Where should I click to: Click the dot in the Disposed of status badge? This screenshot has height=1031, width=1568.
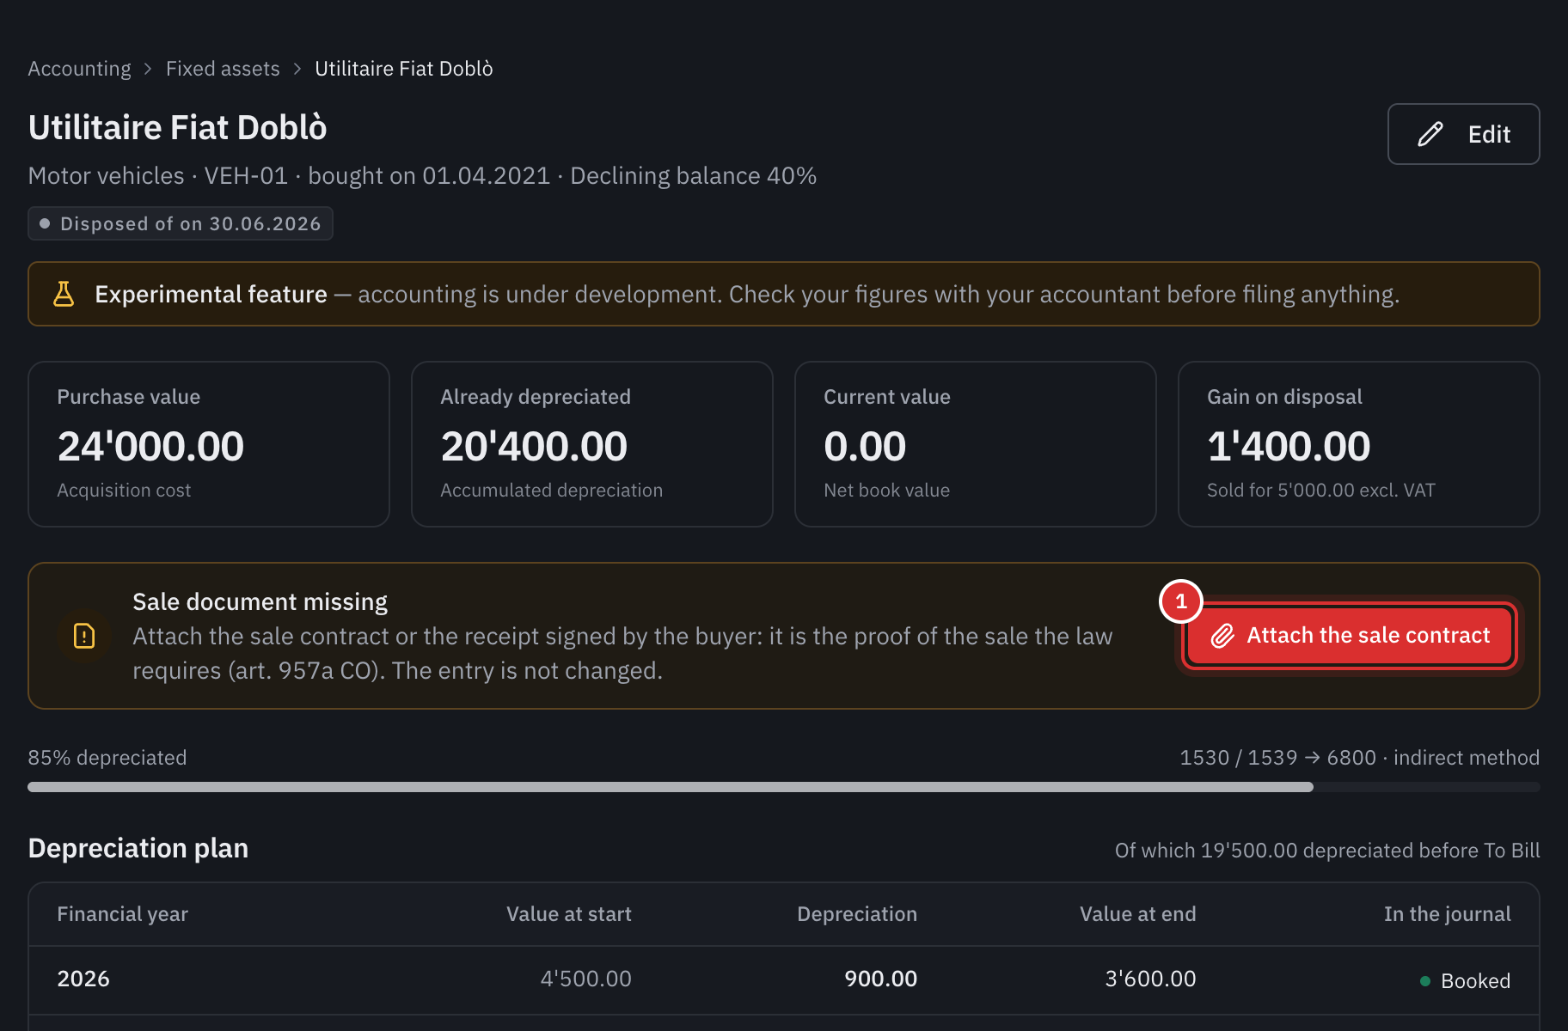(x=45, y=223)
